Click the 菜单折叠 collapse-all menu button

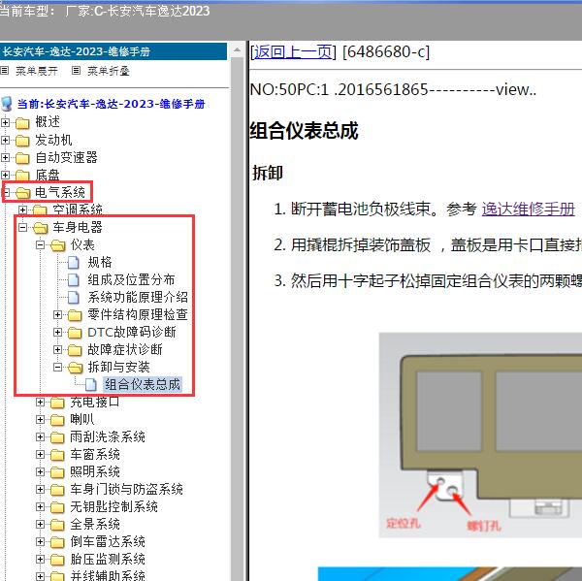tap(101, 71)
